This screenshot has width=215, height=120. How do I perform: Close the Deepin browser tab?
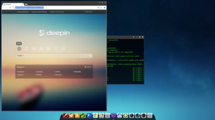tap(22, 4)
